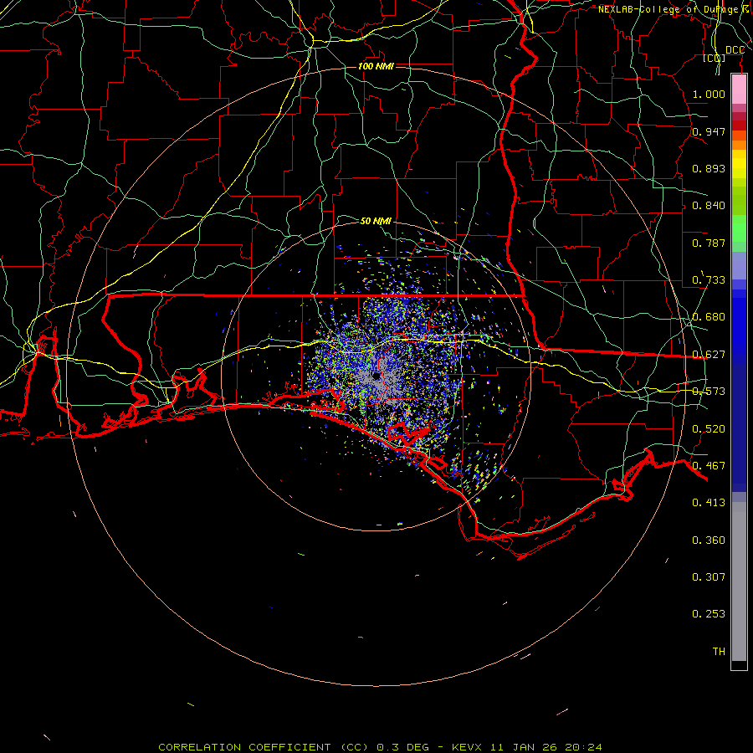753x753 pixels.
Task: Click the 0.413 scale label
Action: coord(709,503)
